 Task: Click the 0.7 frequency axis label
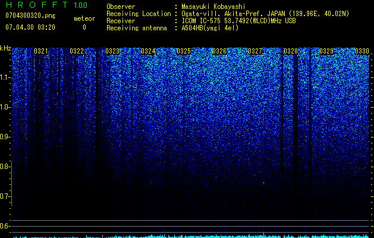click(4, 196)
